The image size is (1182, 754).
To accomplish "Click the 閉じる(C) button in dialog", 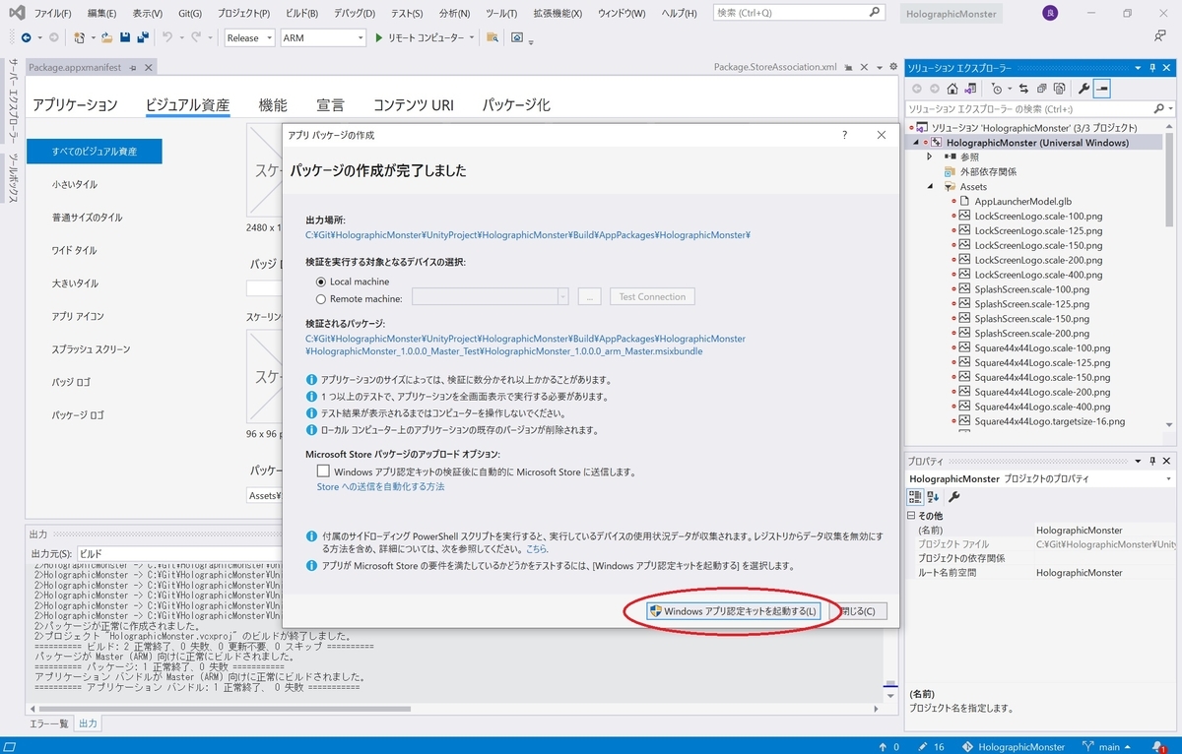I will point(858,611).
